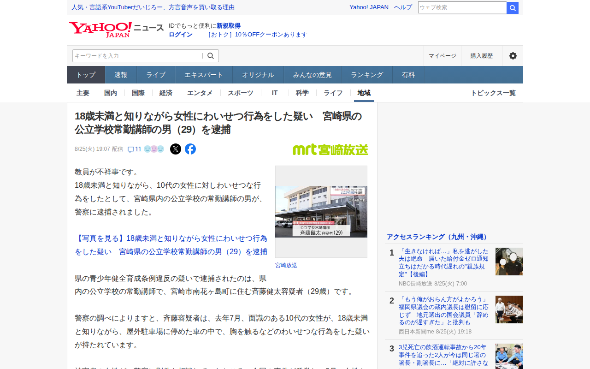Focus the キーワードを入力 search field
Viewport: 590px width, 369px height.
pos(137,56)
